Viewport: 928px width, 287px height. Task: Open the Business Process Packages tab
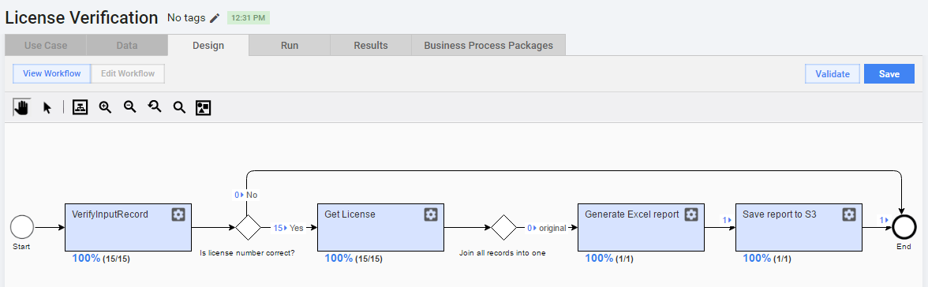(x=488, y=45)
